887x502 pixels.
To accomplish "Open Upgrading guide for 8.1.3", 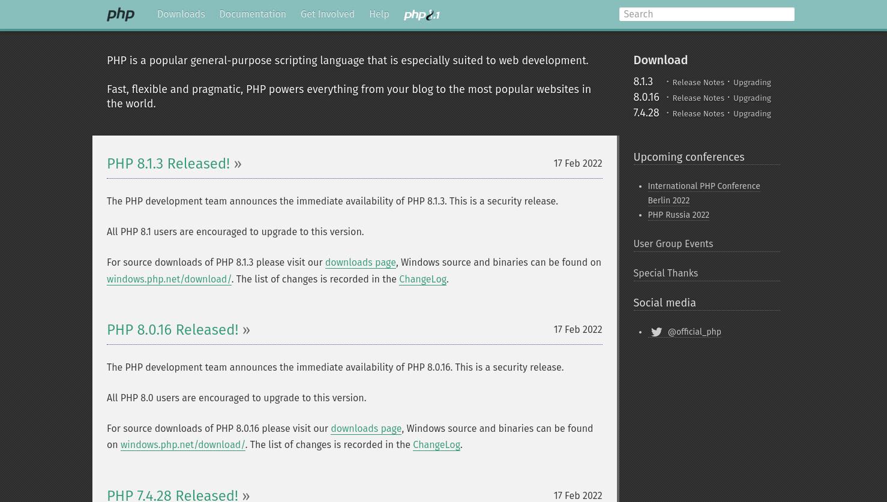I will [752, 82].
